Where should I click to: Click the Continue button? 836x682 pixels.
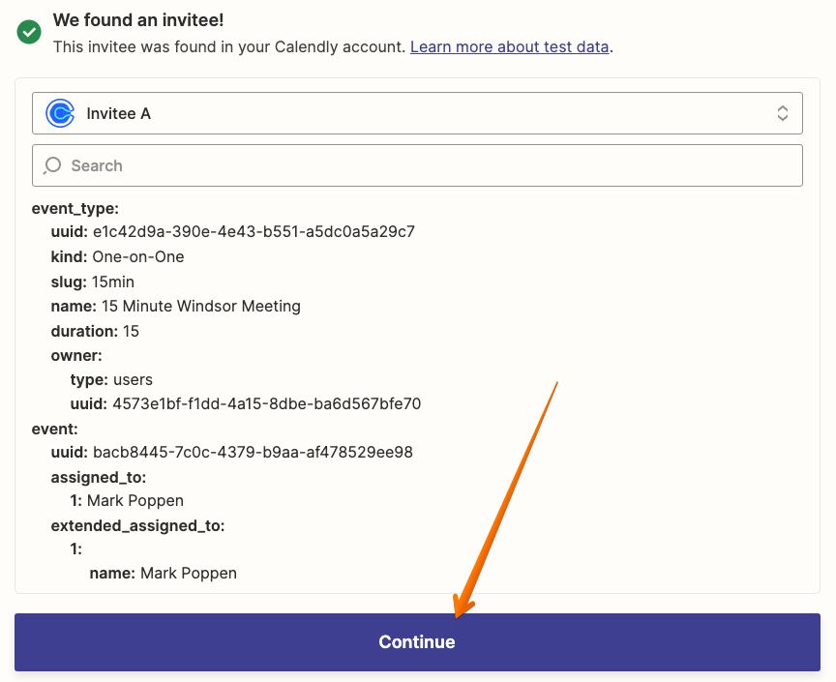pos(417,642)
